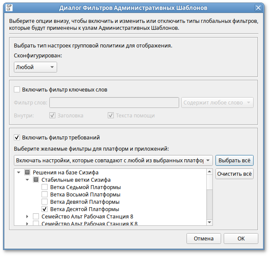Collapse the Стабильные ветки Сизифа node
Image resolution: width=270 pixels, height=256 pixels.
pyautogui.click(x=27, y=180)
